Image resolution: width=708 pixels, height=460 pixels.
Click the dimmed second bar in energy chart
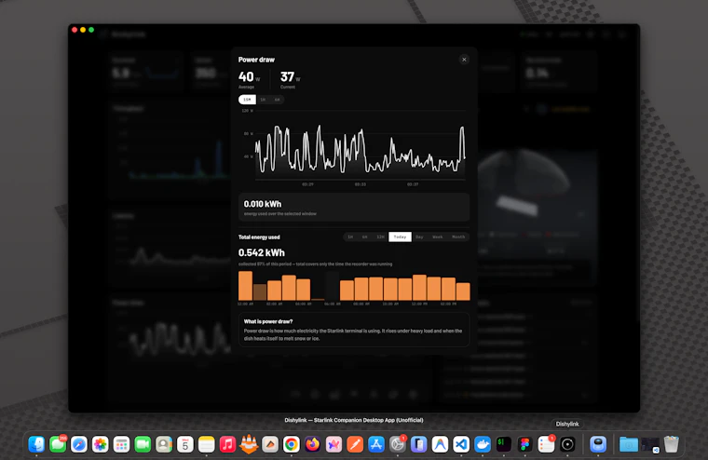(260, 292)
